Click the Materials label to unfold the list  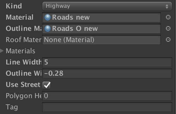[x=20, y=51]
